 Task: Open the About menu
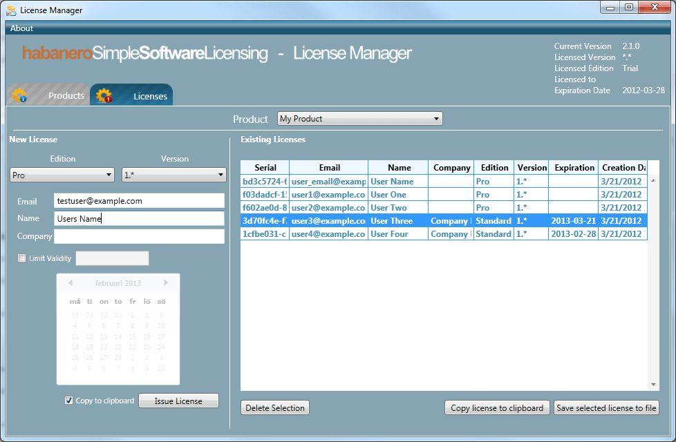click(21, 28)
